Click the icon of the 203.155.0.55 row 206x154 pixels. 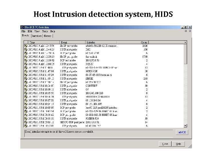point(26,60)
